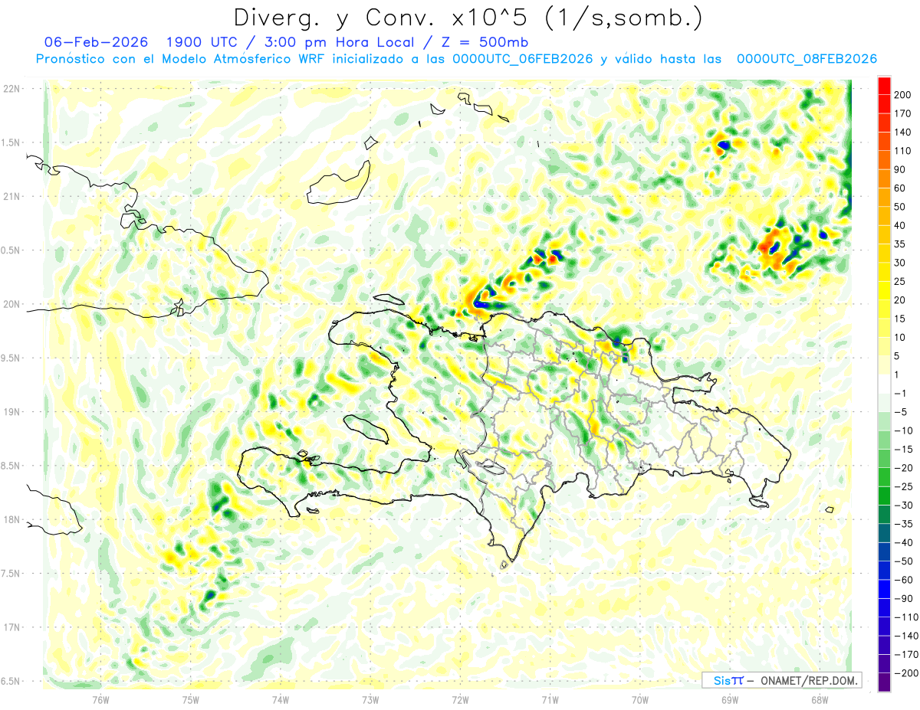Viewport: 920px width, 710px height.
Task: Click the colorbar value '-200'
Action: click(907, 673)
